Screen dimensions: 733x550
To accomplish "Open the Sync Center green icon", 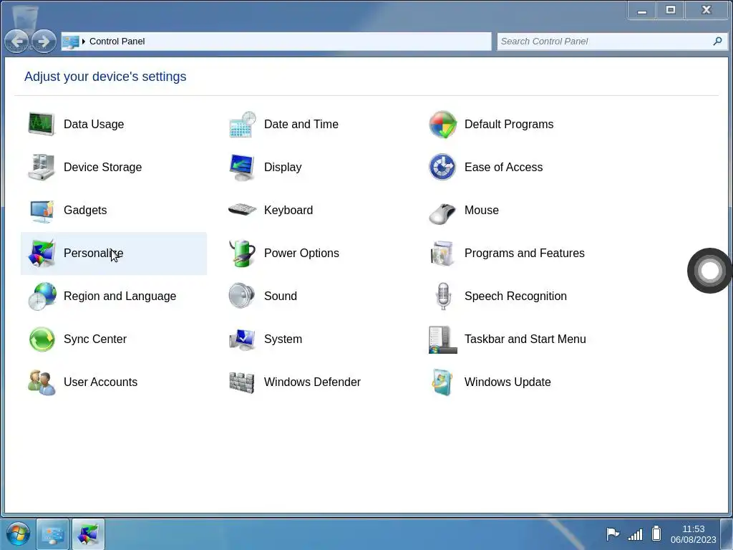I will [42, 339].
